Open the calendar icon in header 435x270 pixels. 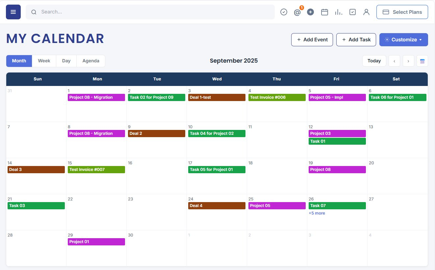(x=324, y=12)
